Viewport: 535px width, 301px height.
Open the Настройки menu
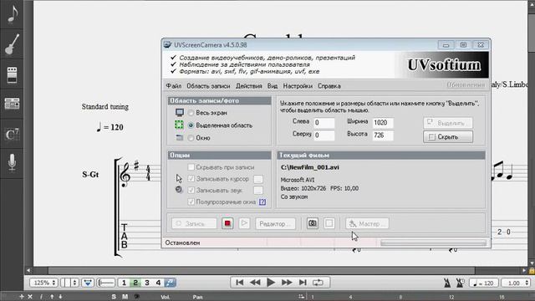(x=298, y=86)
